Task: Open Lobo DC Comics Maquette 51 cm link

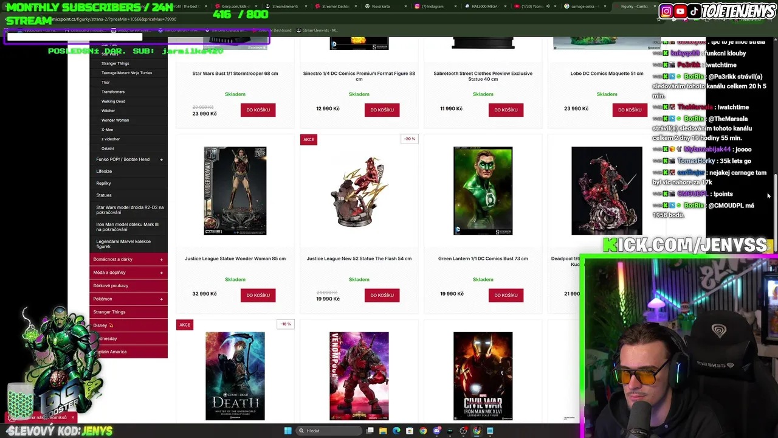Action: click(607, 74)
